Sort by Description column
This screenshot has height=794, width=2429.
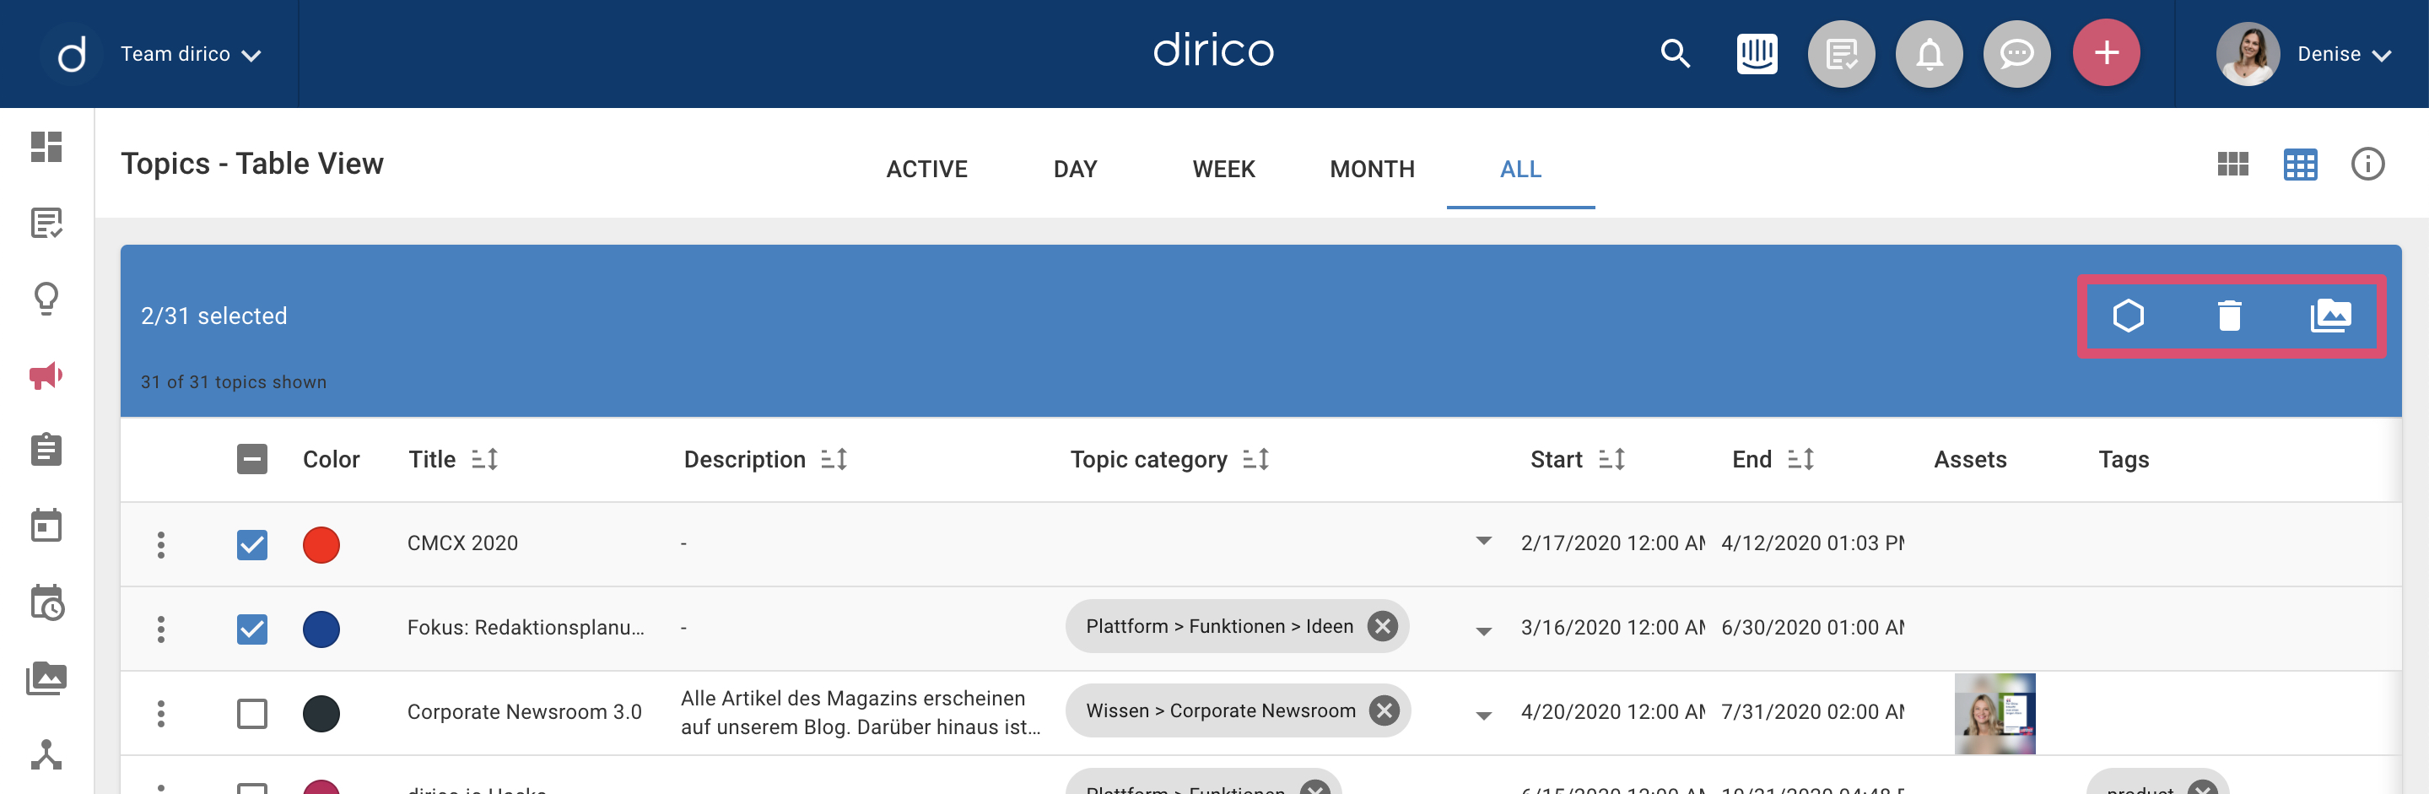pos(834,459)
